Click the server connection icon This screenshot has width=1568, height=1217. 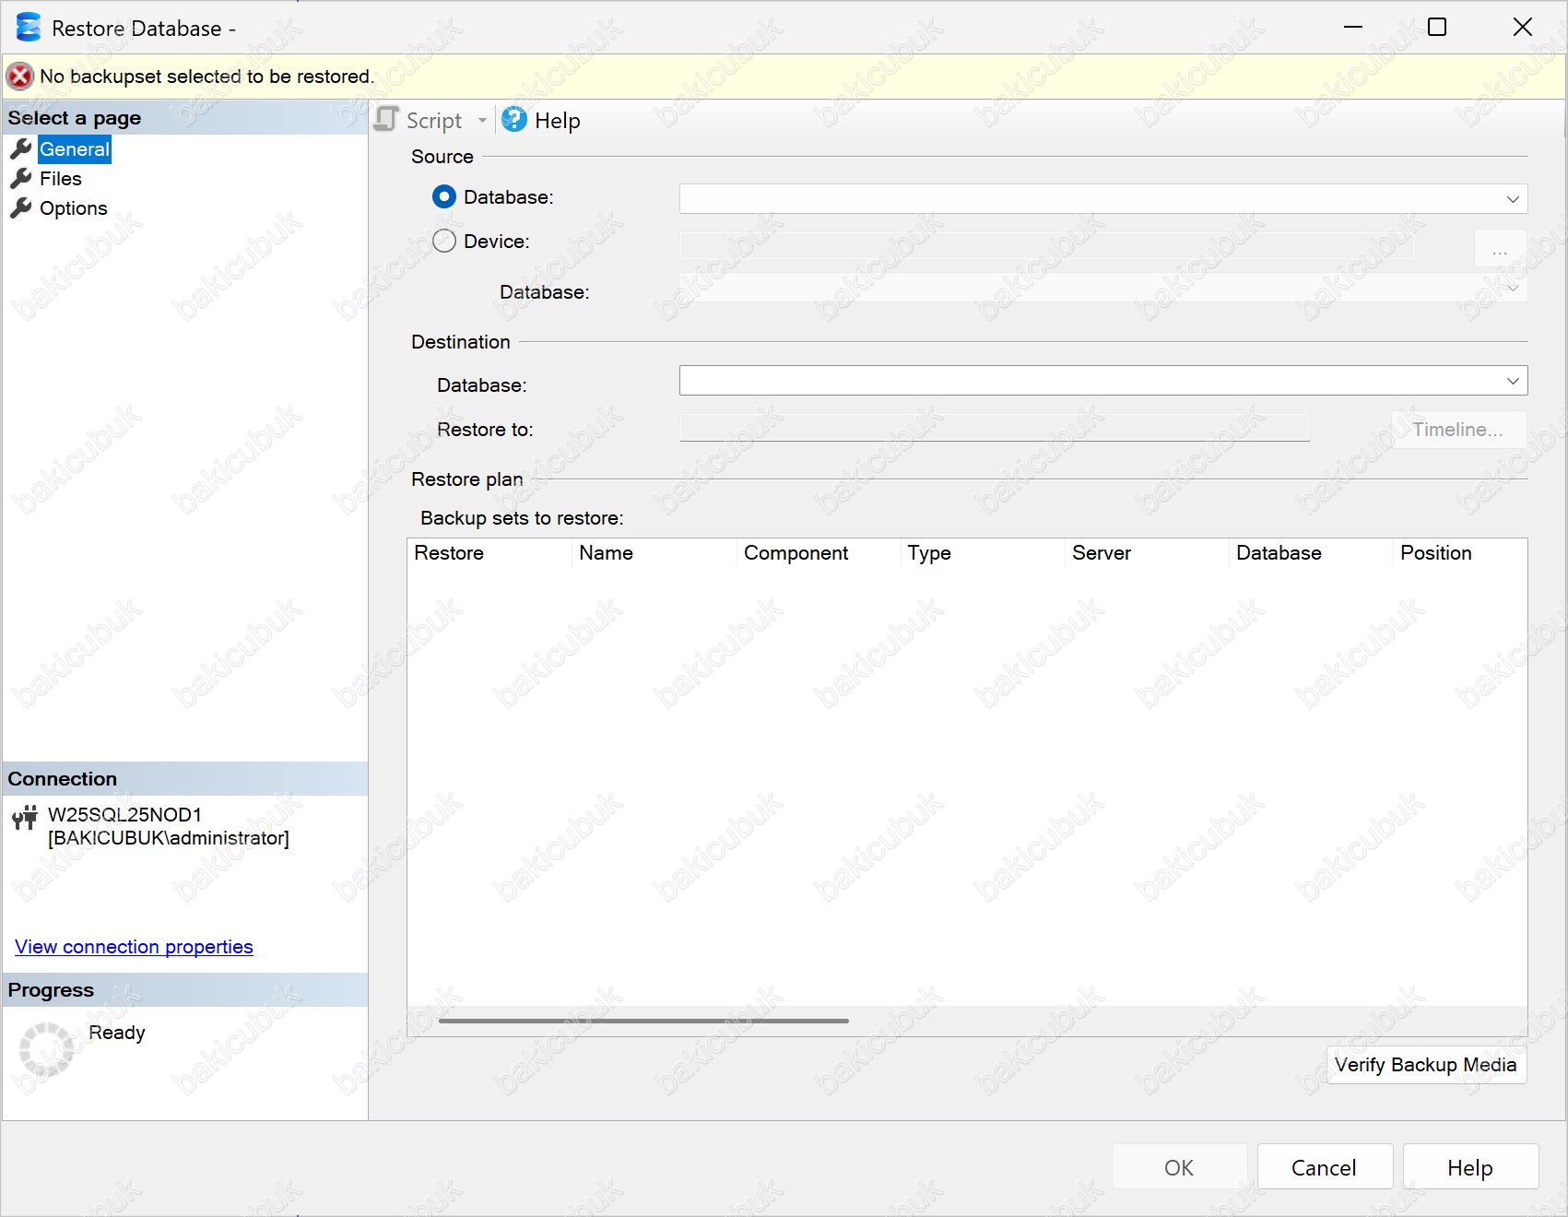click(25, 818)
